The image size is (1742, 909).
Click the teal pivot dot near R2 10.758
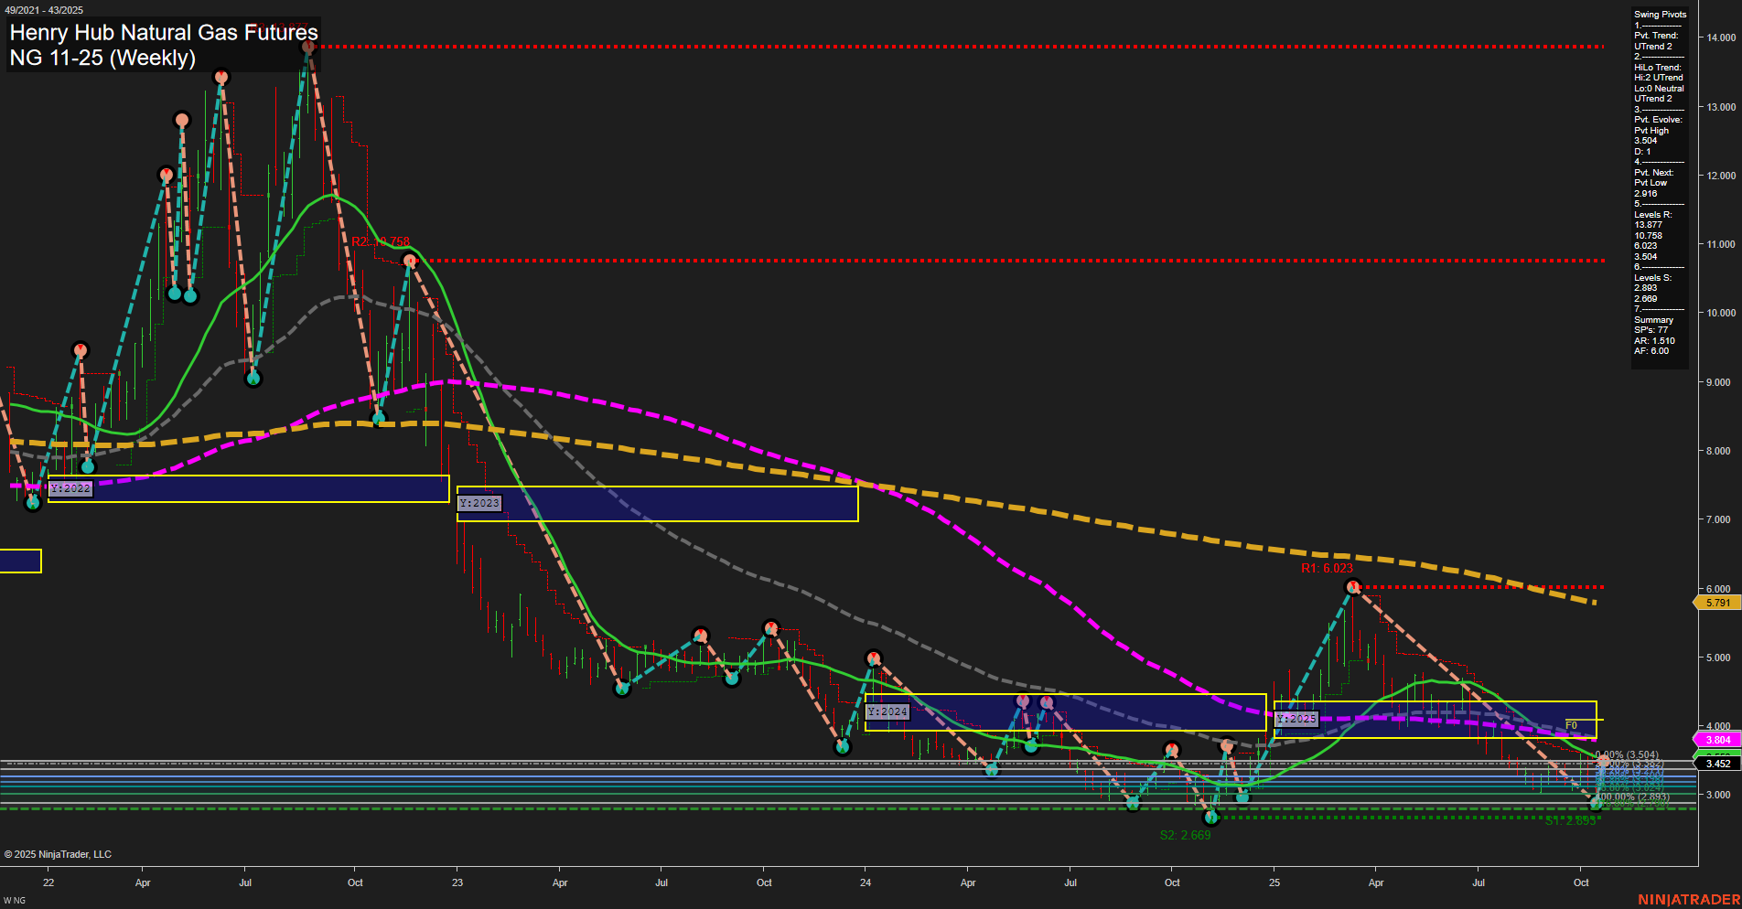408,260
